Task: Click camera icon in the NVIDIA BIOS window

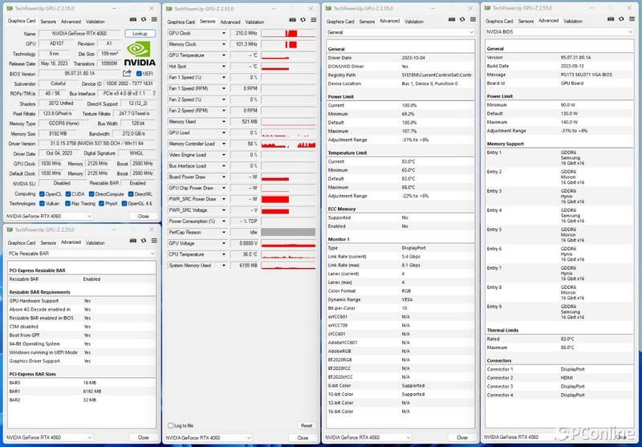Action: (x=611, y=18)
